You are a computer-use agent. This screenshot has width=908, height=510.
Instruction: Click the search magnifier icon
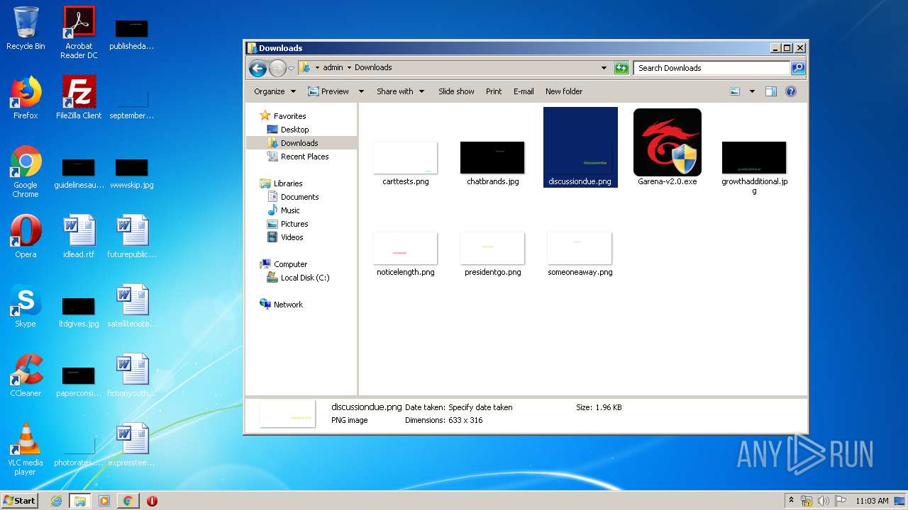pos(798,68)
